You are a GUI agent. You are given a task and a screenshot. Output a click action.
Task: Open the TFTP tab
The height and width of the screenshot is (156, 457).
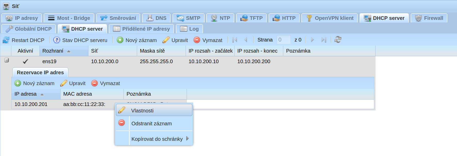point(251,18)
